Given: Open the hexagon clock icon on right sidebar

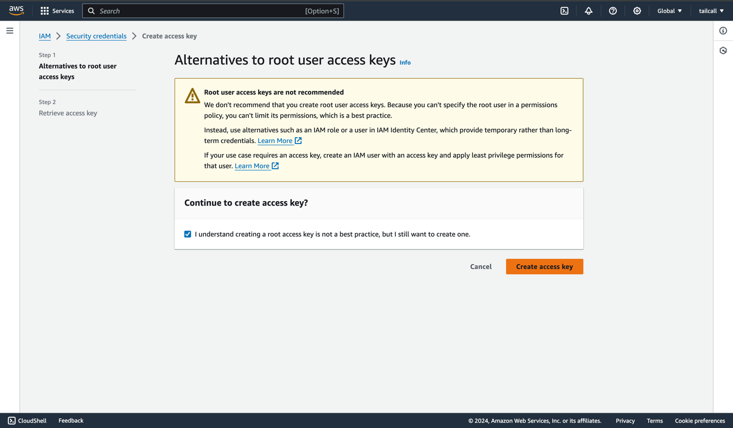Looking at the screenshot, I should click(x=723, y=50).
